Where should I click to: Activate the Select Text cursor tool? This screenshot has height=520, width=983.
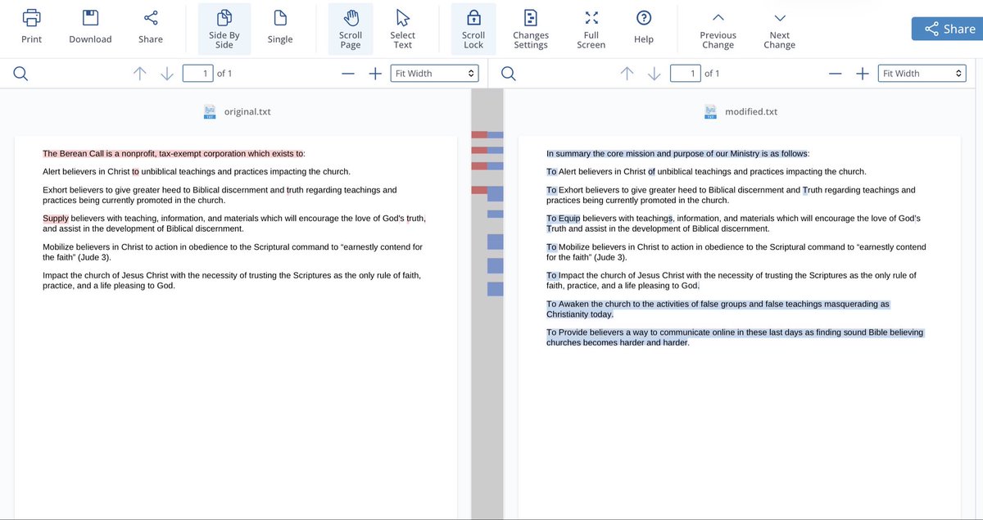click(402, 29)
